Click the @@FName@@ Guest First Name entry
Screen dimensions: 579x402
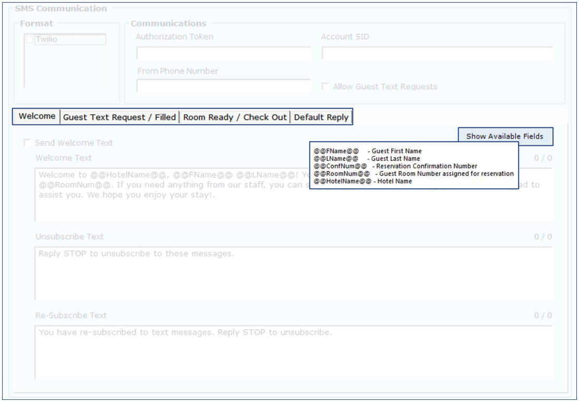(368, 151)
